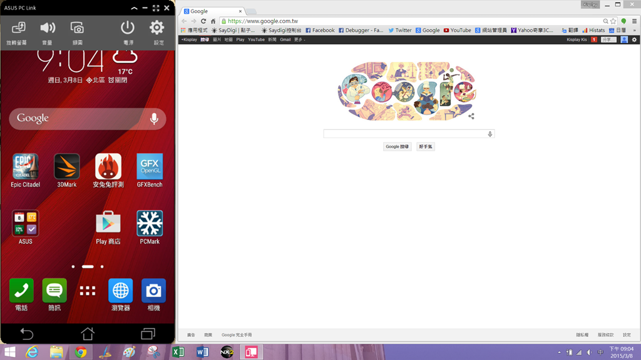Tap the Android home navigation button

(88, 334)
